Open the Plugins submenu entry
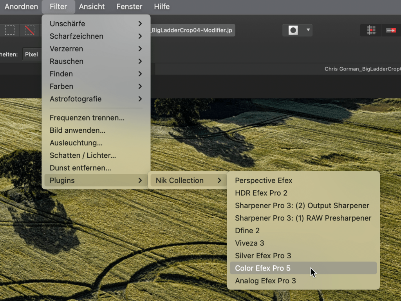Image resolution: width=401 pixels, height=301 pixels. click(x=96, y=180)
